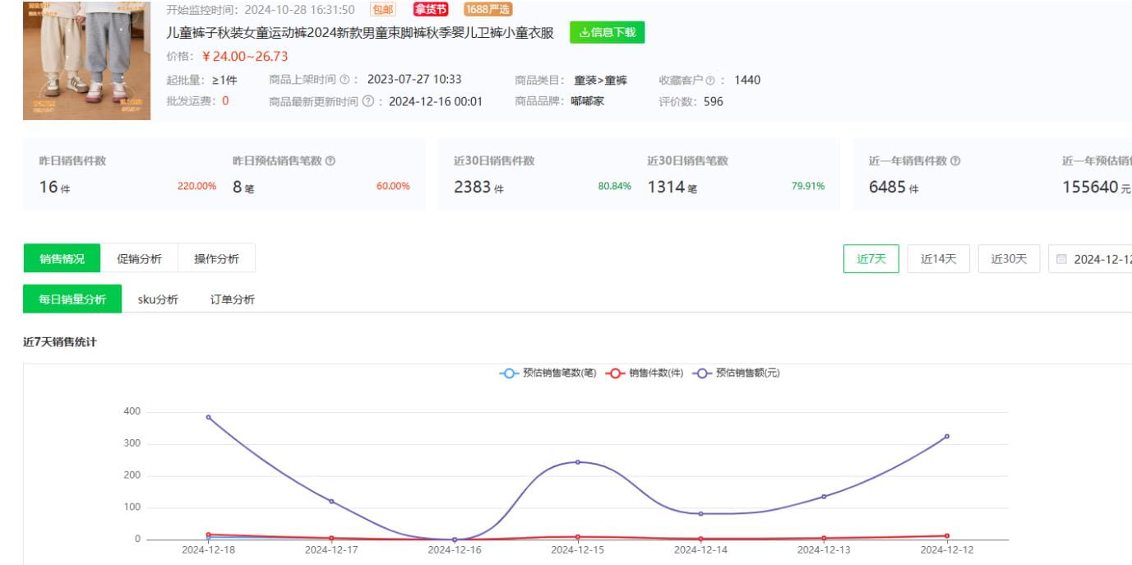
Task: Click the 包邮 tag badge
Action: (x=383, y=10)
